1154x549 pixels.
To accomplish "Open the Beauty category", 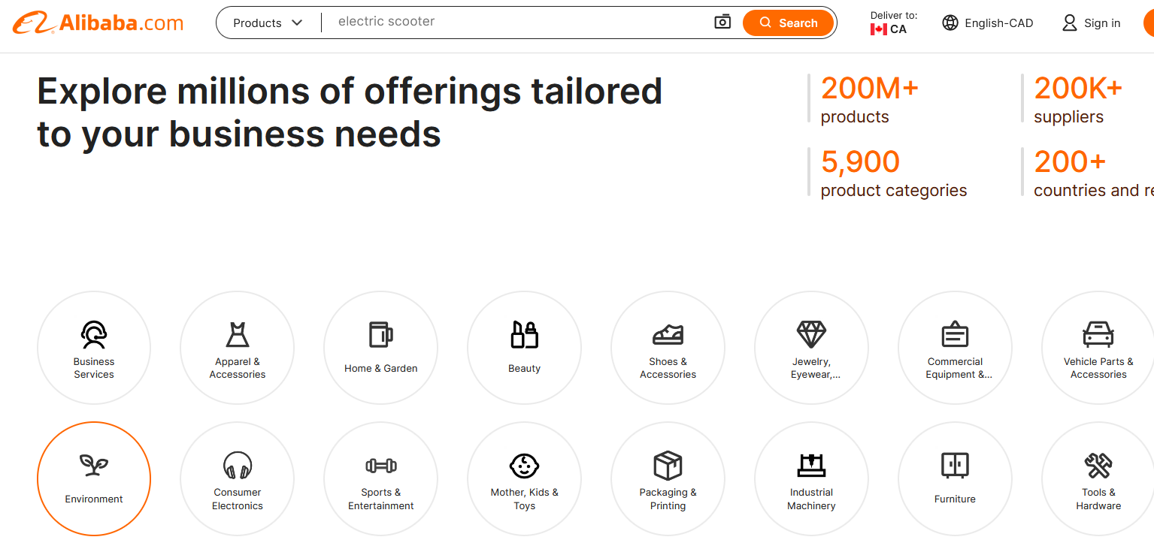I will click(524, 348).
